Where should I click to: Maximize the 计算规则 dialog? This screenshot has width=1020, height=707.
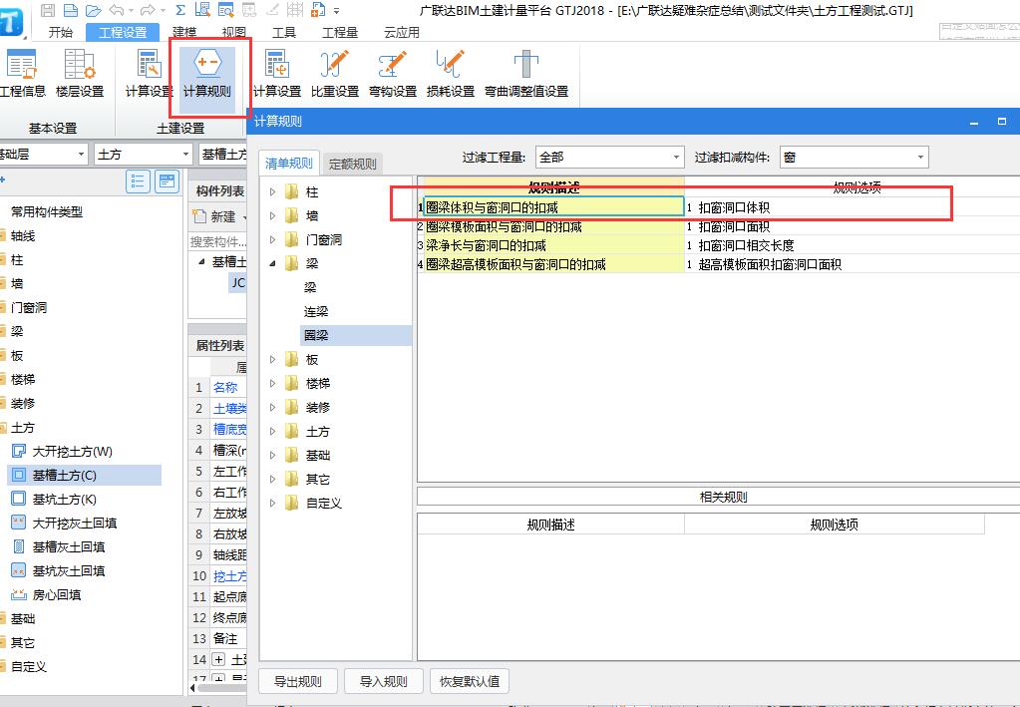click(1002, 121)
